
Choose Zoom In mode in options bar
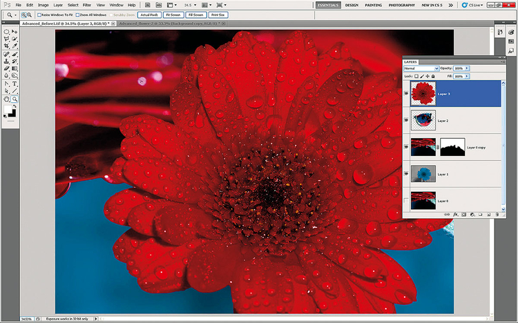pos(23,15)
